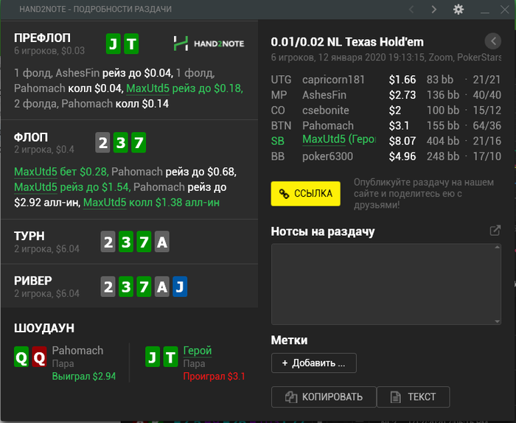Click the flop 2 card

coord(102,142)
